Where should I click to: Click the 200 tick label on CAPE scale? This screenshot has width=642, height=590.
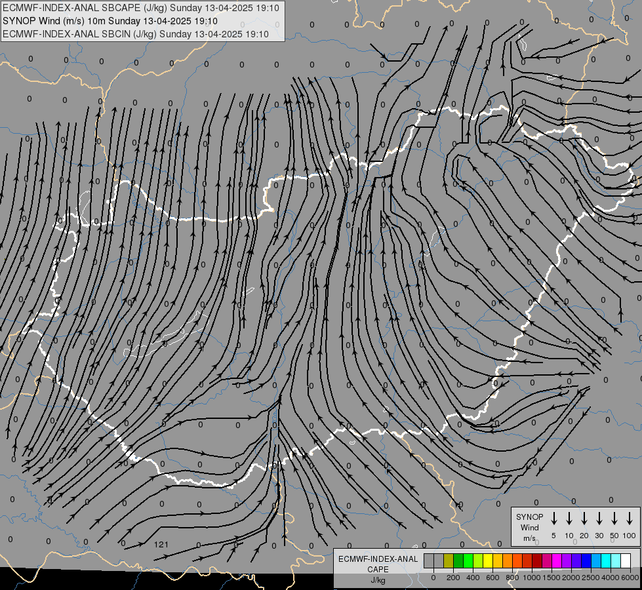point(453,578)
